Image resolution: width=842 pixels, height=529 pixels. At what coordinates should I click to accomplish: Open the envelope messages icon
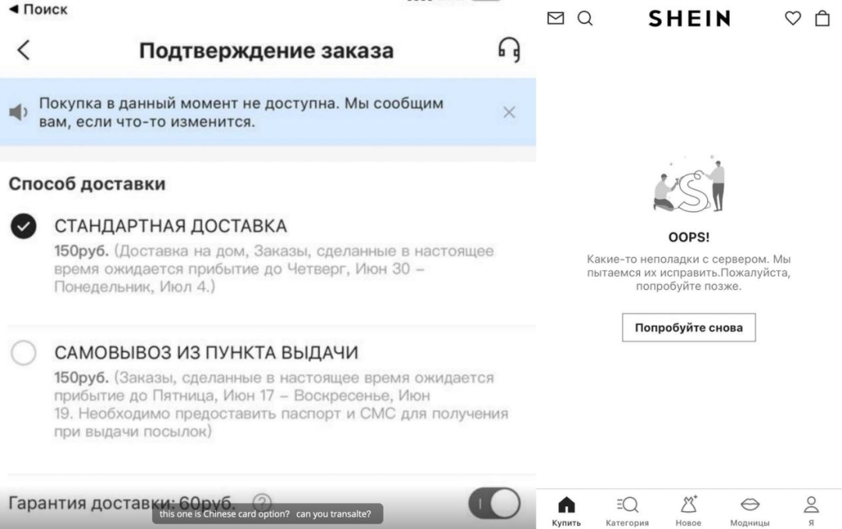coord(555,18)
